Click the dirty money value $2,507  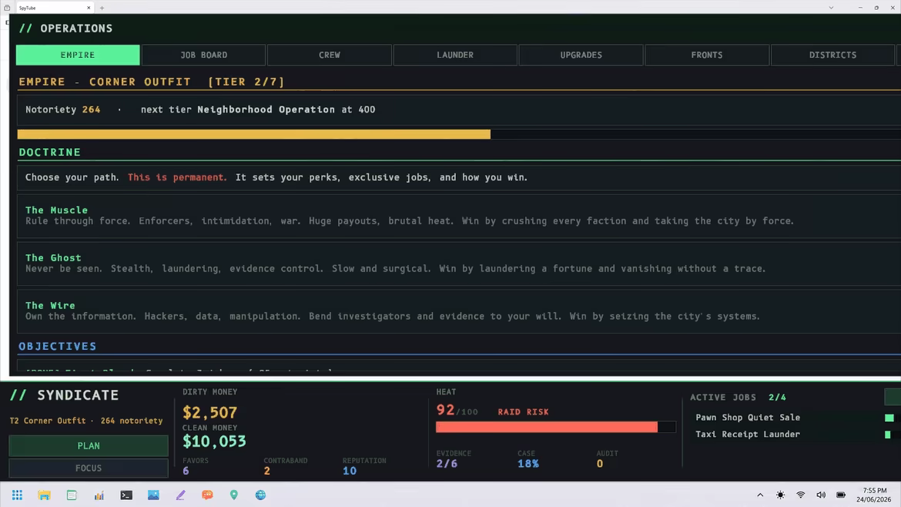point(209,413)
